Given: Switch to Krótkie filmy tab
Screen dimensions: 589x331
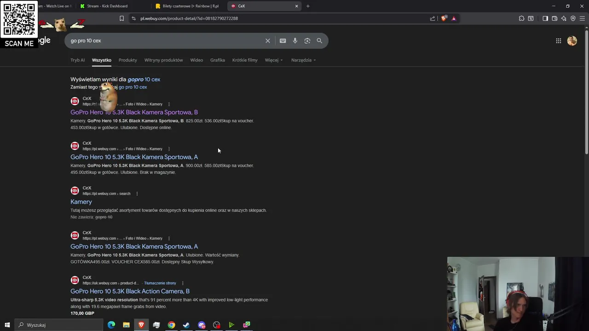Looking at the screenshot, I should 245,60.
